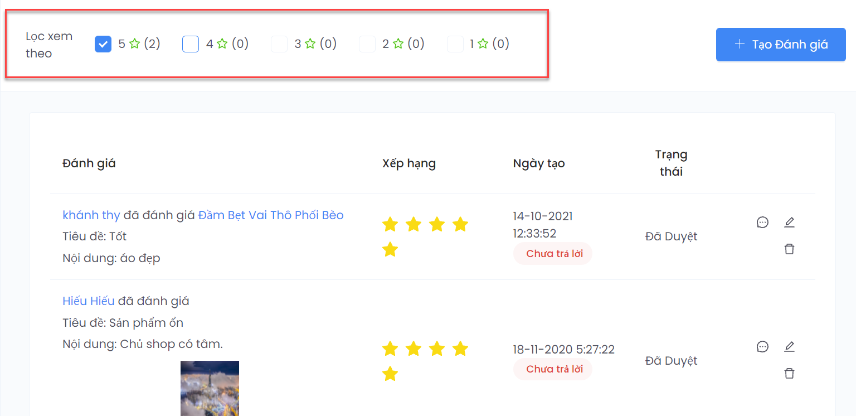856x416 pixels.
Task: Open reviewer khánh thy's profile link
Action: (91, 215)
